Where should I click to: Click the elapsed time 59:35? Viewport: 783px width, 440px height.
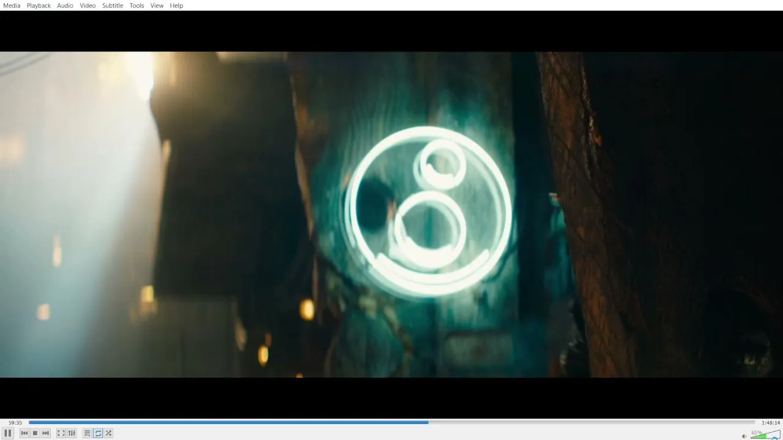tap(15, 422)
